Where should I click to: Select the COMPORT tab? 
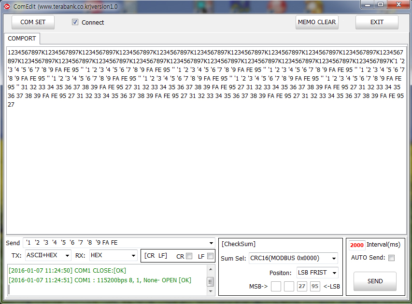22,39
